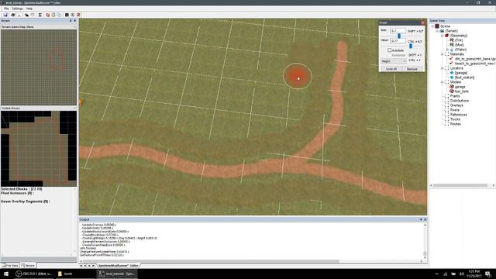Screen dimensions: 496x279
Task: Collapse the Models group
Action: (x=442, y=82)
